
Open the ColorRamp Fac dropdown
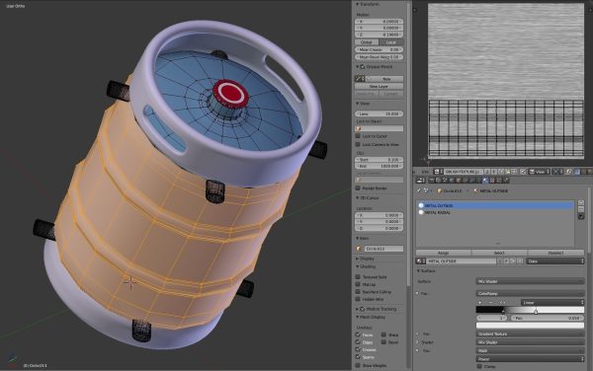(x=530, y=293)
